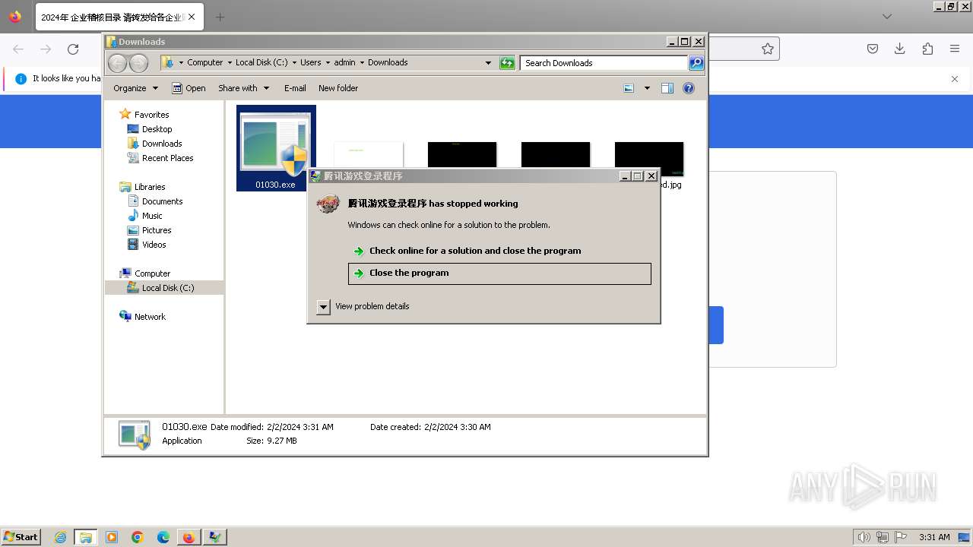Open Explorer help question mark icon
The width and height of the screenshot is (973, 547).
pyautogui.click(x=689, y=88)
